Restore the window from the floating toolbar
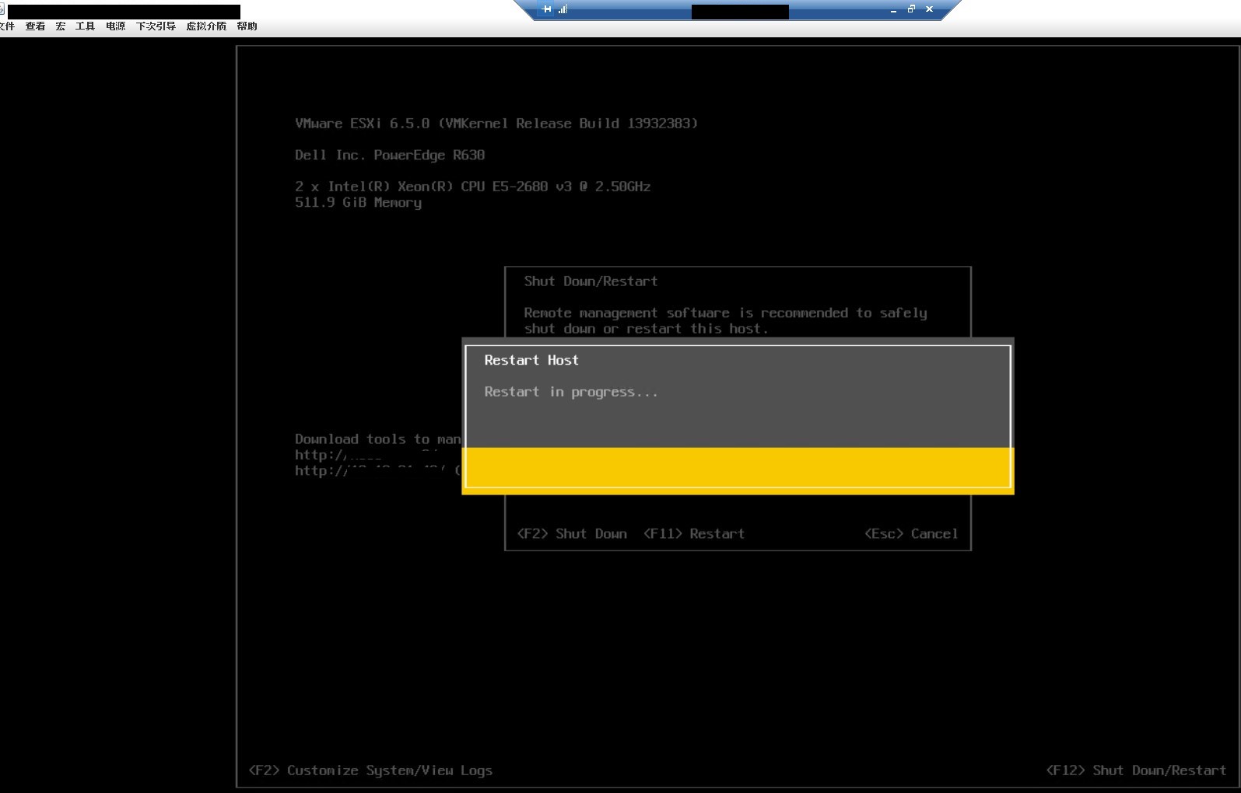Screen dimensions: 1241x793 (x=911, y=9)
